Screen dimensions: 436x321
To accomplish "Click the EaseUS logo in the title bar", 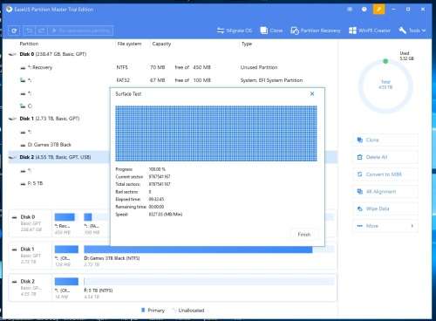I will pyautogui.click(x=10, y=10).
